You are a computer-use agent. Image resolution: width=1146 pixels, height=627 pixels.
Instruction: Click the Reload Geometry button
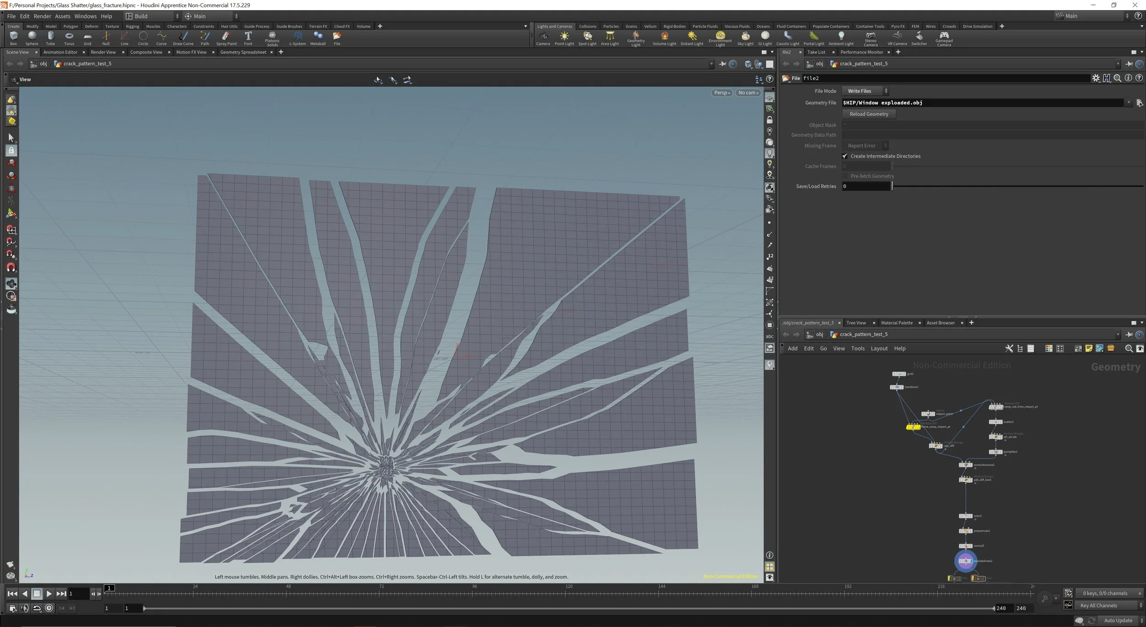pyautogui.click(x=869, y=114)
